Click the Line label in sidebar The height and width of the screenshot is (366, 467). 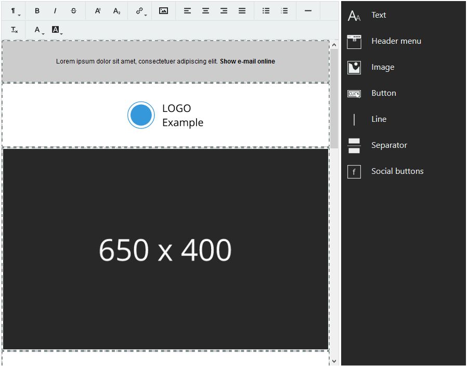(x=379, y=119)
